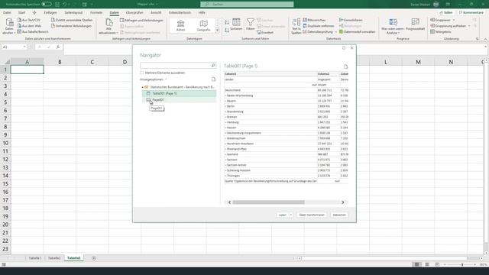
Task: Click the Alle aktualisieren icon
Action: click(x=108, y=26)
